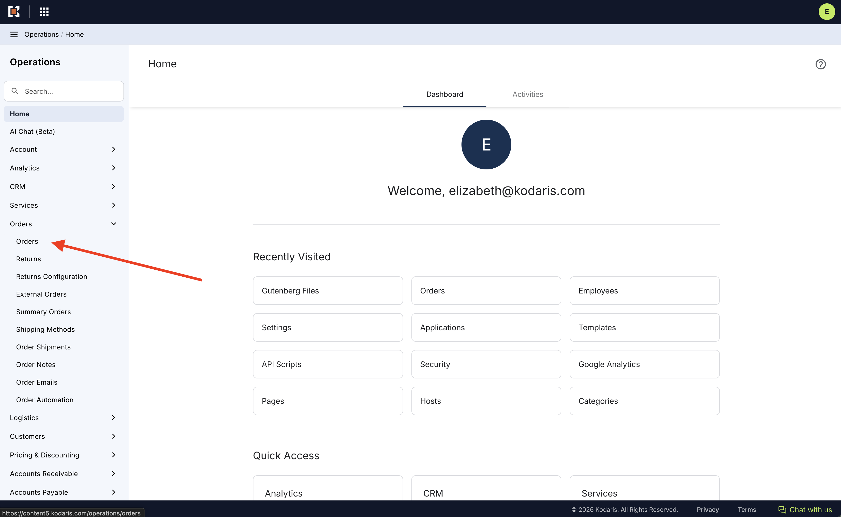841x517 pixels.
Task: Open Hosts recently visited card
Action: tap(486, 401)
